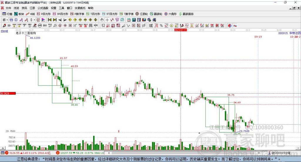Image resolution: width=301 pixels, height=162 pixels.
Task: Click the red 36.3424 price tag
Action: (x=8, y=93)
